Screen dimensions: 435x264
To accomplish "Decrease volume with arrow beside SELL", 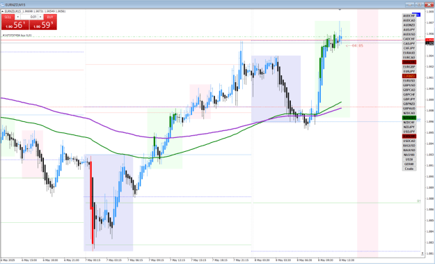I will pyautogui.click(x=17, y=17).
